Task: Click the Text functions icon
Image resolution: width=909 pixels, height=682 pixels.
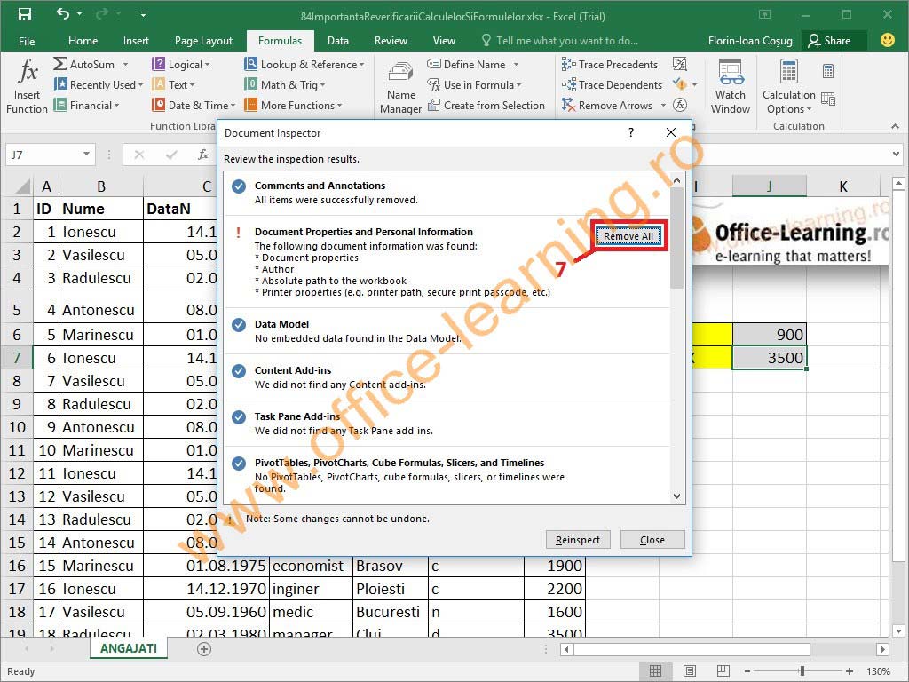Action: click(158, 84)
